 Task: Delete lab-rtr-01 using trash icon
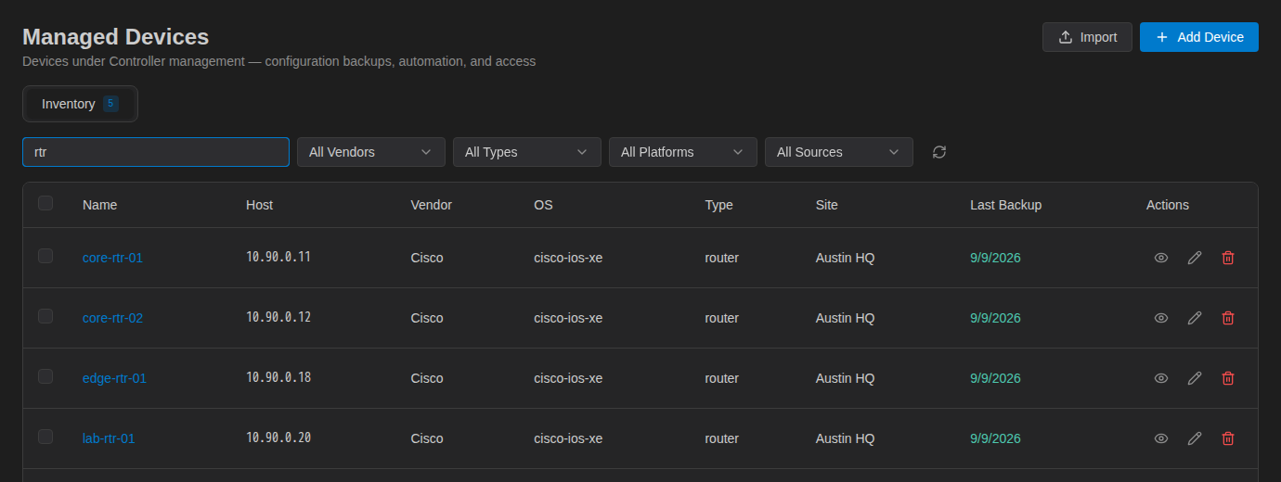tap(1228, 438)
